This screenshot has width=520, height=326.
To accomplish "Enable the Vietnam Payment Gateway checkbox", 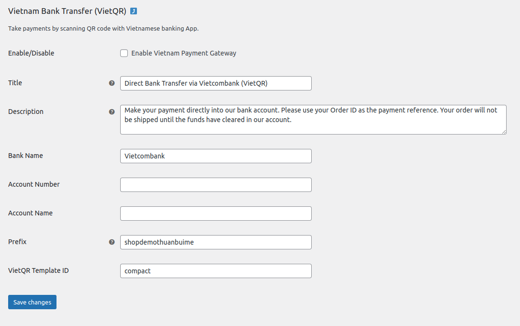I will 124,53.
